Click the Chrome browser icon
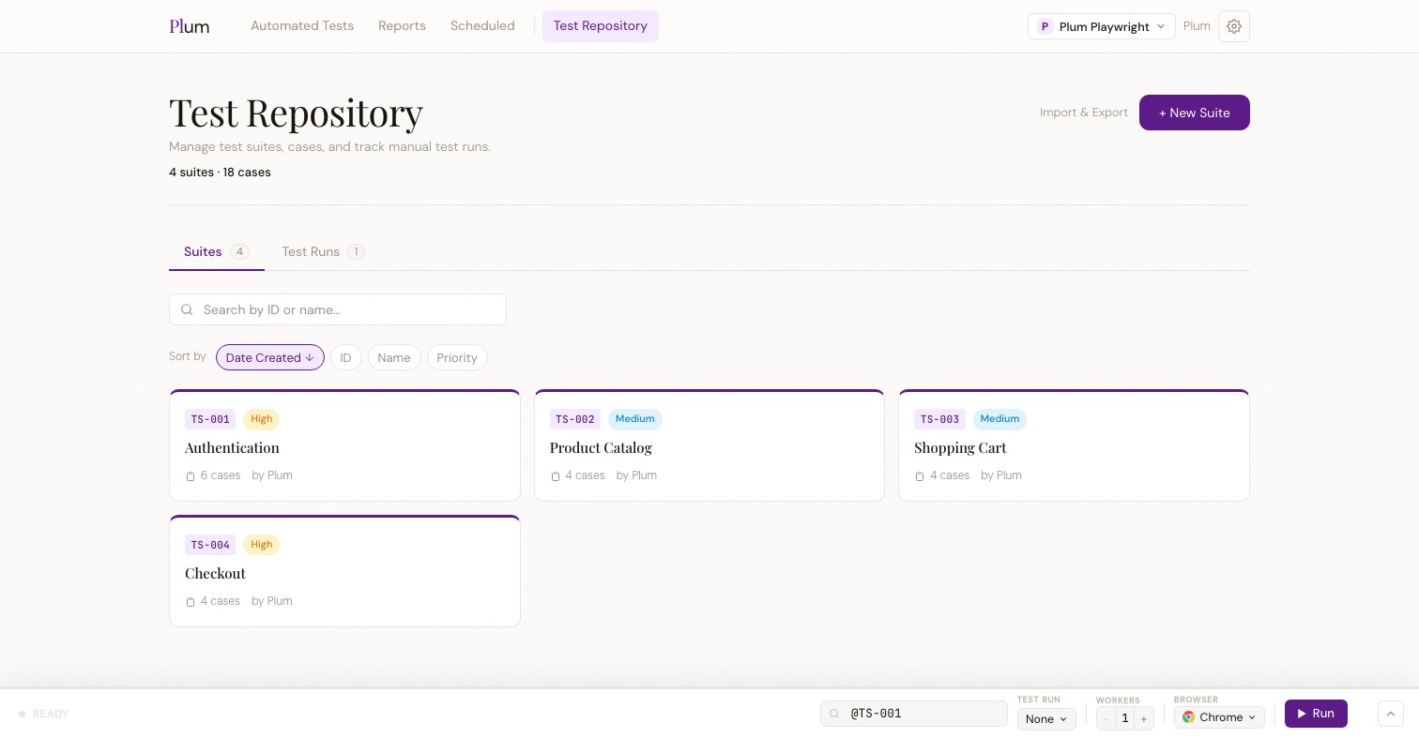 (x=1189, y=717)
